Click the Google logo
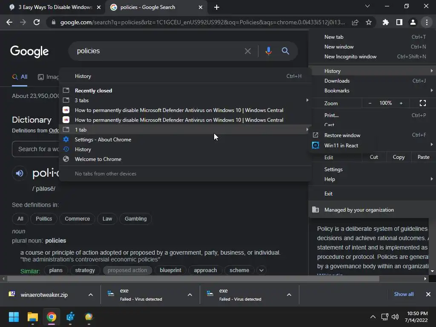 pos(29,51)
